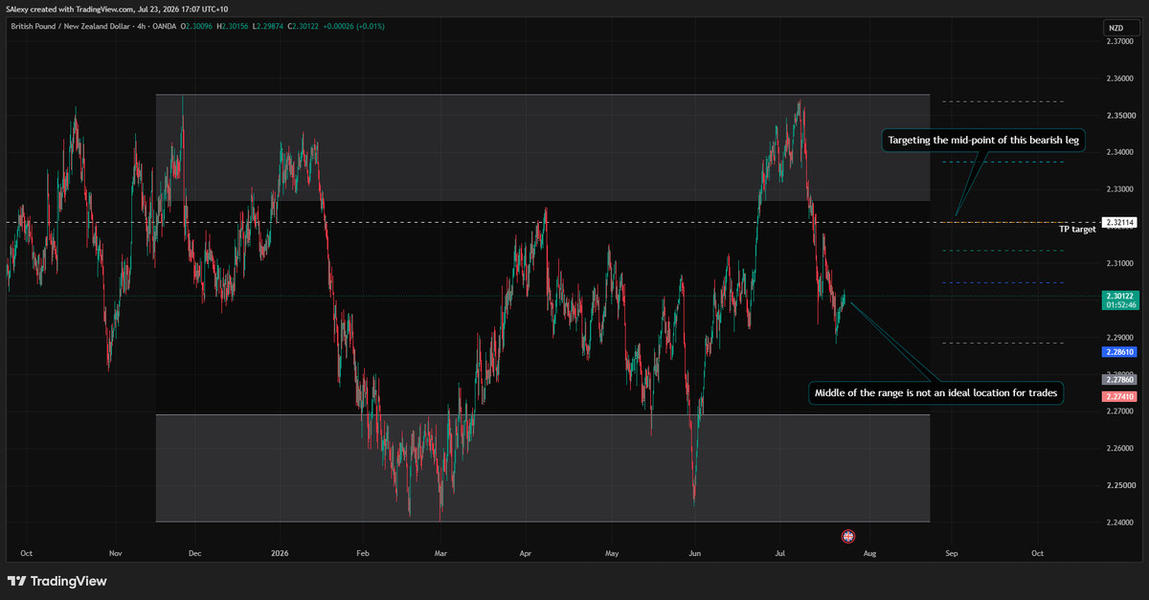Image resolution: width=1149 pixels, height=600 pixels.
Task: Click the UK flag economic event icon
Action: pos(847,536)
